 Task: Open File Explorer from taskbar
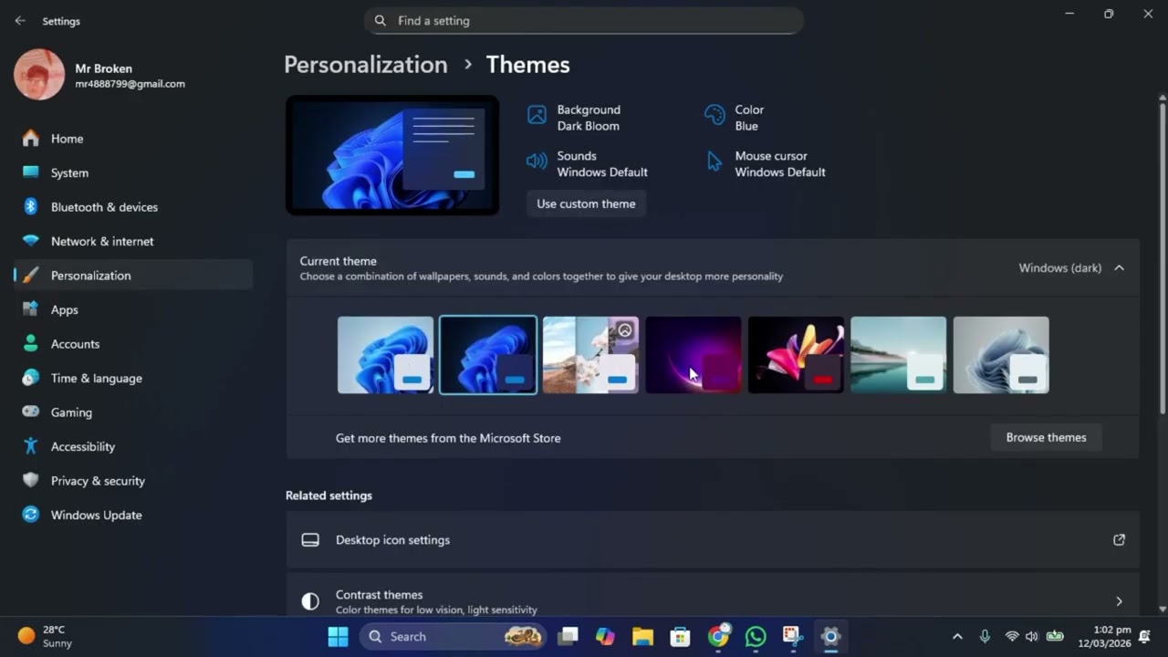click(642, 636)
